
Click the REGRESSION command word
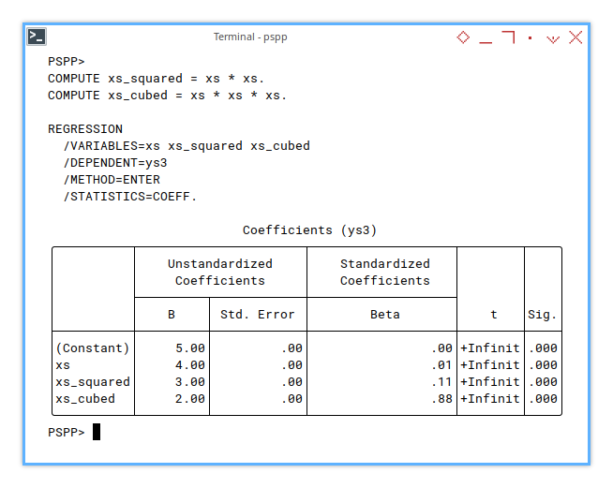pos(85,129)
